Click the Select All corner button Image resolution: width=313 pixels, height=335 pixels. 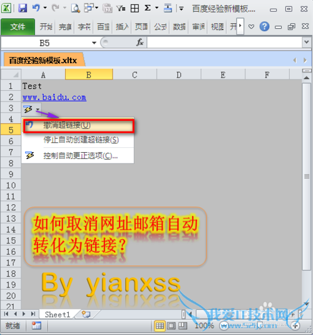click(x=11, y=75)
